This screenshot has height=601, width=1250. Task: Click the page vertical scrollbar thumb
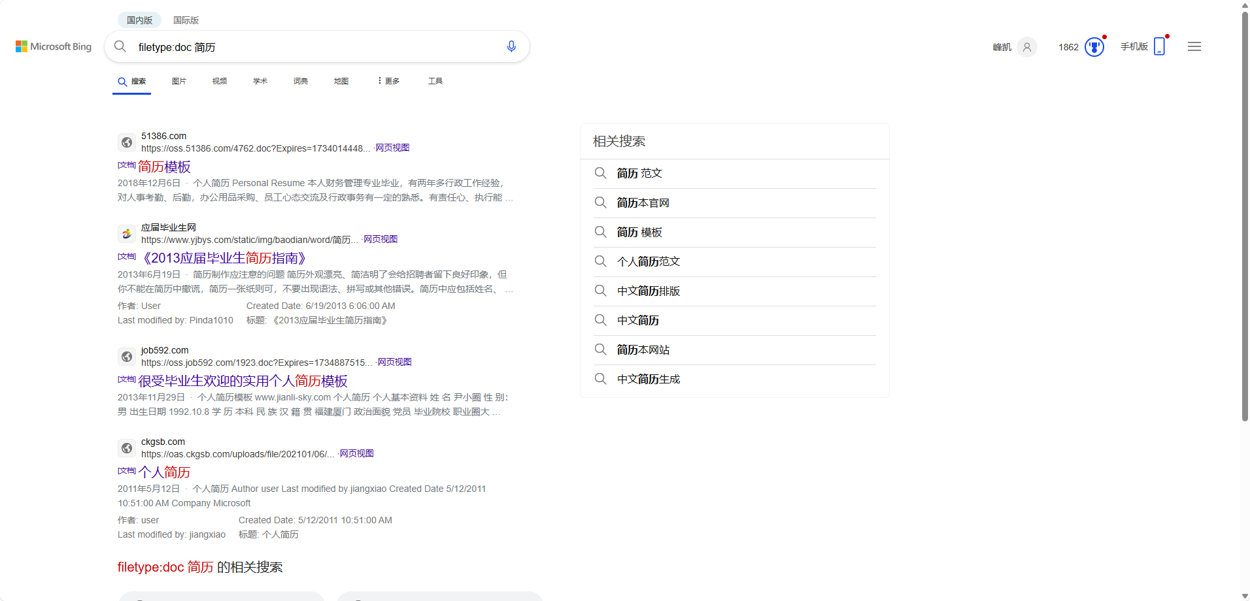click(x=1245, y=216)
